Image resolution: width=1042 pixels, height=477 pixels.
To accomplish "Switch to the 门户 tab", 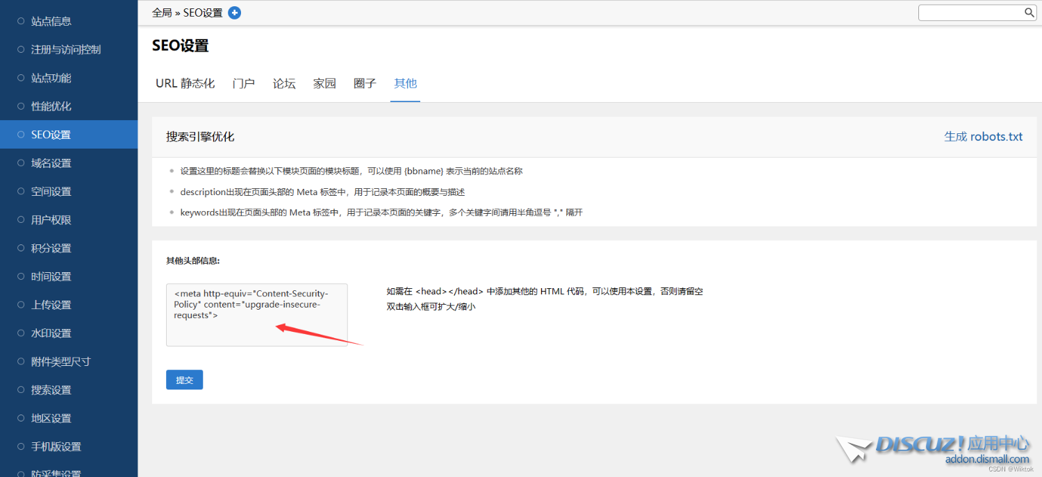I will (244, 83).
